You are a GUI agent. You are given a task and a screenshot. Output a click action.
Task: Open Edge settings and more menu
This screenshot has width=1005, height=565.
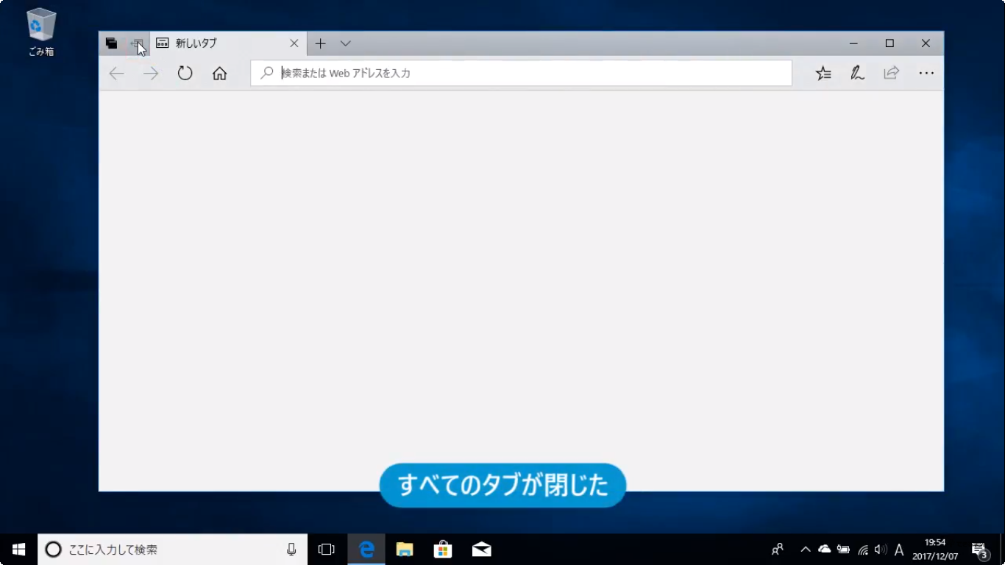click(926, 73)
